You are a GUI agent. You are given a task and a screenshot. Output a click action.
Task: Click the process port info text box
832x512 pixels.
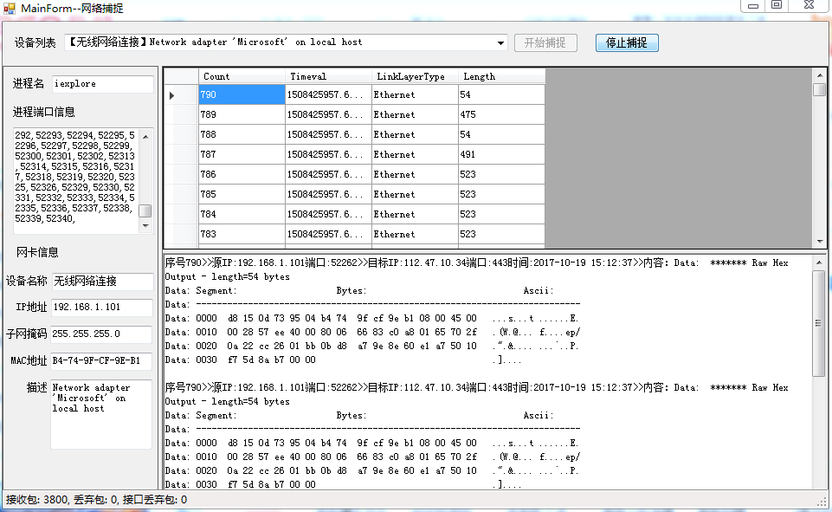click(77, 180)
